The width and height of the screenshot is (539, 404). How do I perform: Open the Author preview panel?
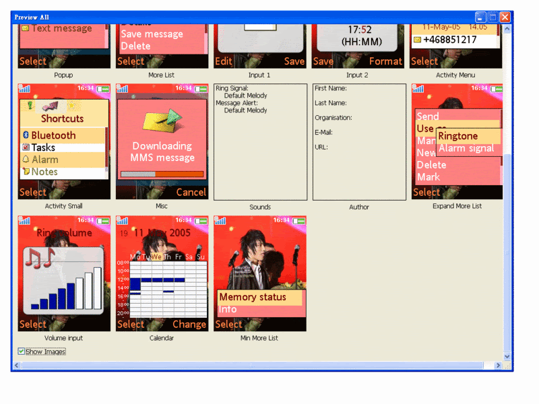[359, 142]
